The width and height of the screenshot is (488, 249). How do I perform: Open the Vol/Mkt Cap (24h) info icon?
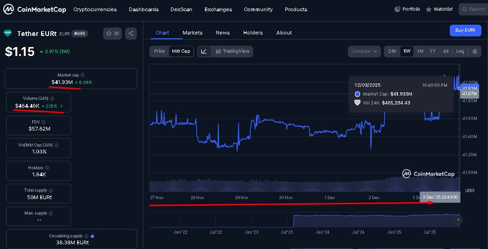[x=57, y=145]
